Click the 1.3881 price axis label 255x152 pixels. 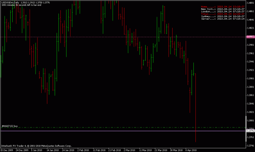pos(251,87)
